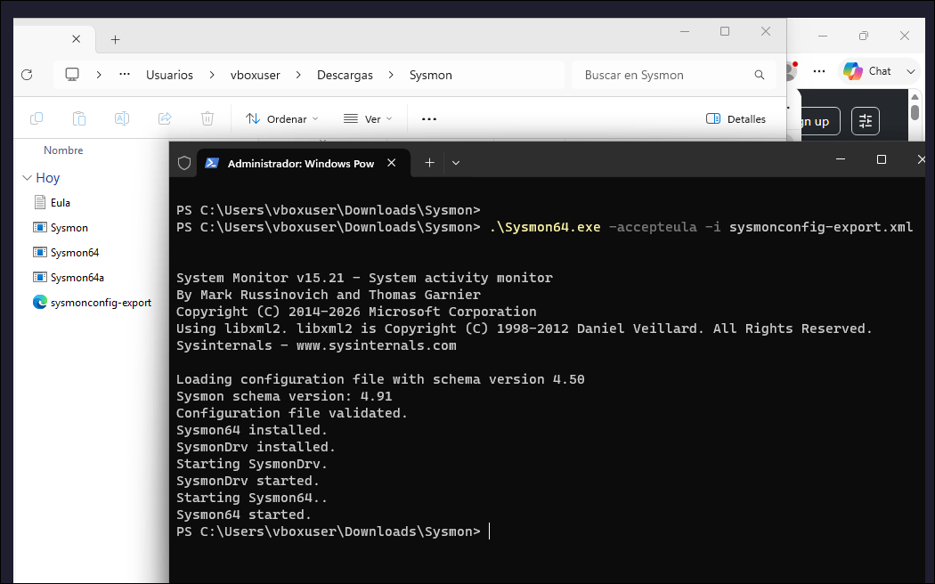This screenshot has height=584, width=935.
Task: Select the sysmonconfig-export file
Action: [101, 303]
